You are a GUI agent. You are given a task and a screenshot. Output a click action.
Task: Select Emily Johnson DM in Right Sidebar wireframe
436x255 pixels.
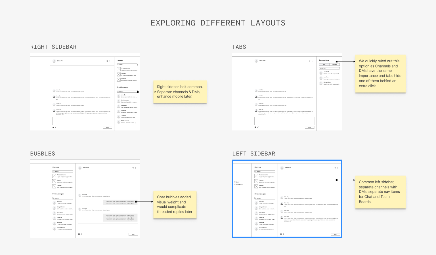point(127,101)
